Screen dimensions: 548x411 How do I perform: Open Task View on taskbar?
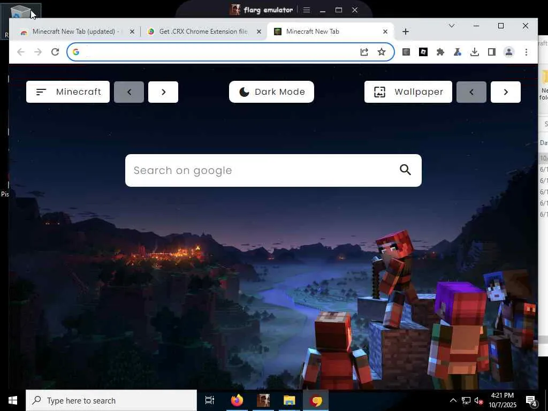pyautogui.click(x=209, y=400)
